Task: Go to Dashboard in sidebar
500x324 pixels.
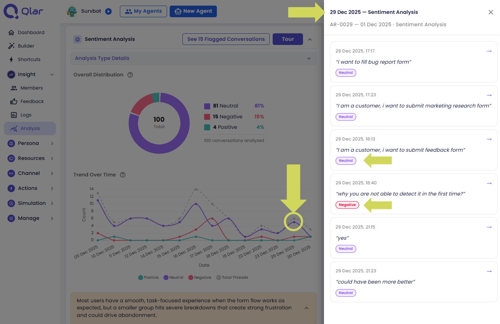Action: click(x=31, y=33)
